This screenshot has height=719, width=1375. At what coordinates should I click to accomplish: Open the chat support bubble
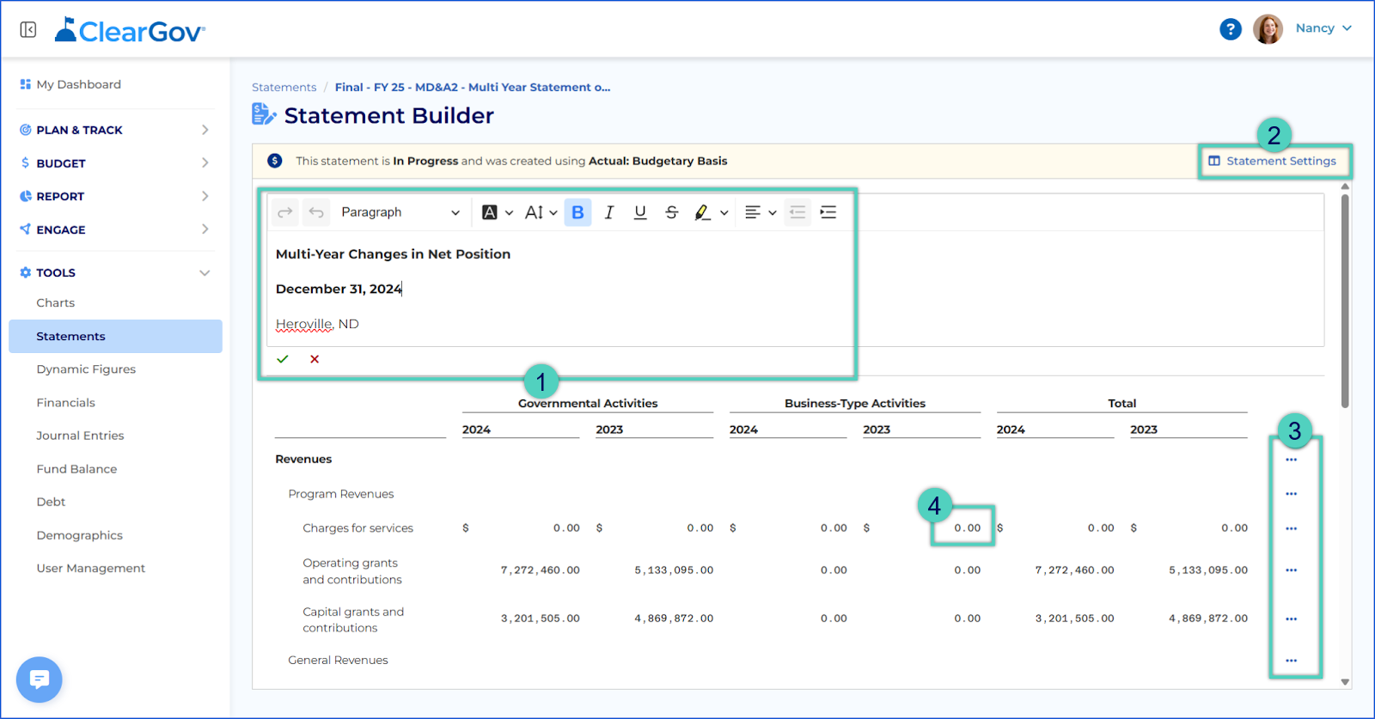39,679
